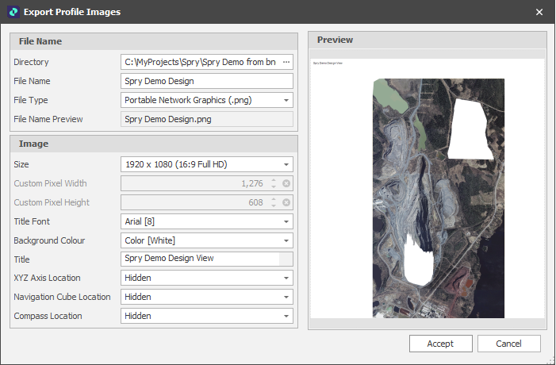556x365 pixels.
Task: Clear the Custom Pixel Width value
Action: [286, 183]
